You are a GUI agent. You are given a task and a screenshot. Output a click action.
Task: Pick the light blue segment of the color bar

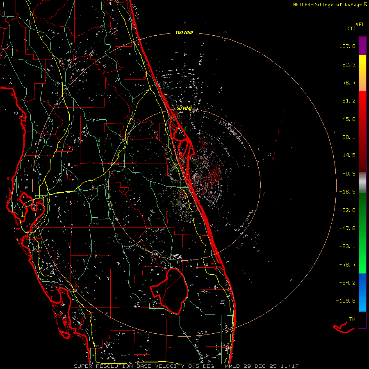(x=362, y=303)
